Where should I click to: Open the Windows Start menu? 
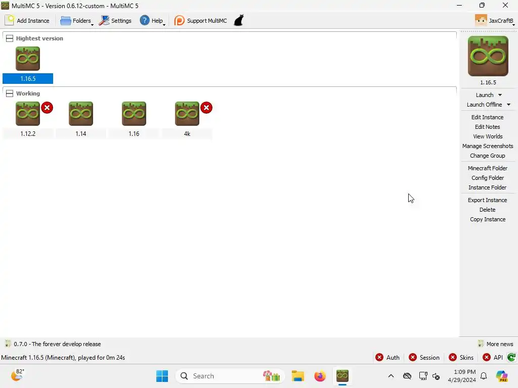pos(162,376)
